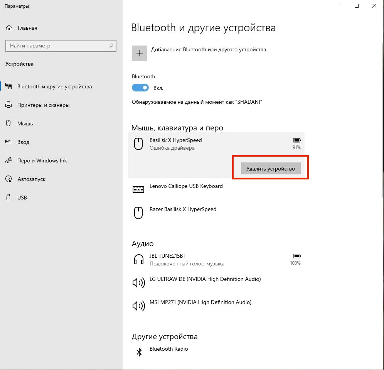Screen dimensions: 384x370
Task: Select the Basilisk X HyperSpeed device name
Action: pyautogui.click(x=175, y=140)
